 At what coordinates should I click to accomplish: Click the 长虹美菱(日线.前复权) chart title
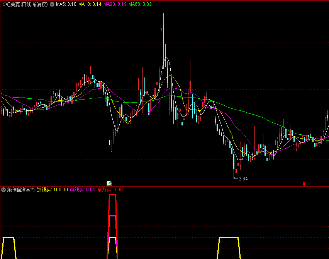[x=25, y=4]
